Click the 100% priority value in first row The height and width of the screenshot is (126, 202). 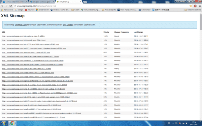point(105,36)
